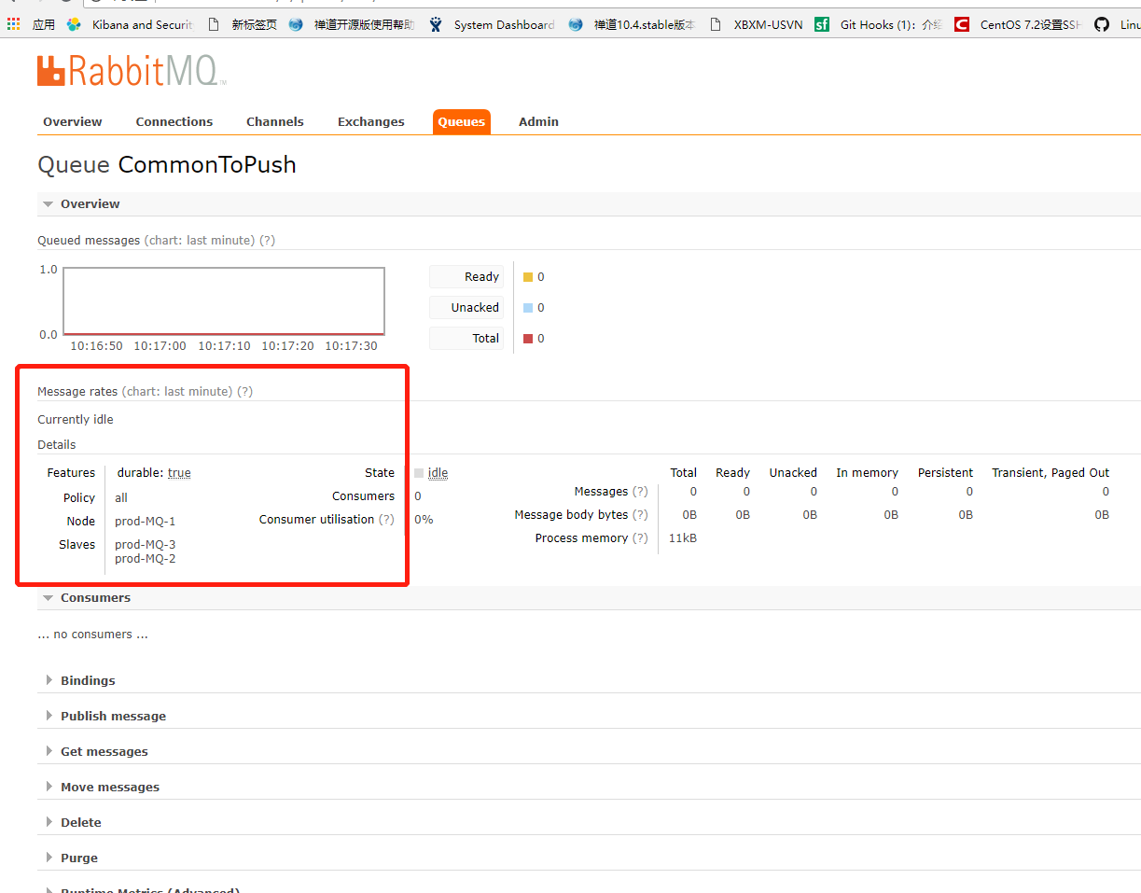1141x893 pixels.
Task: Select the policy value all
Action: pos(121,497)
